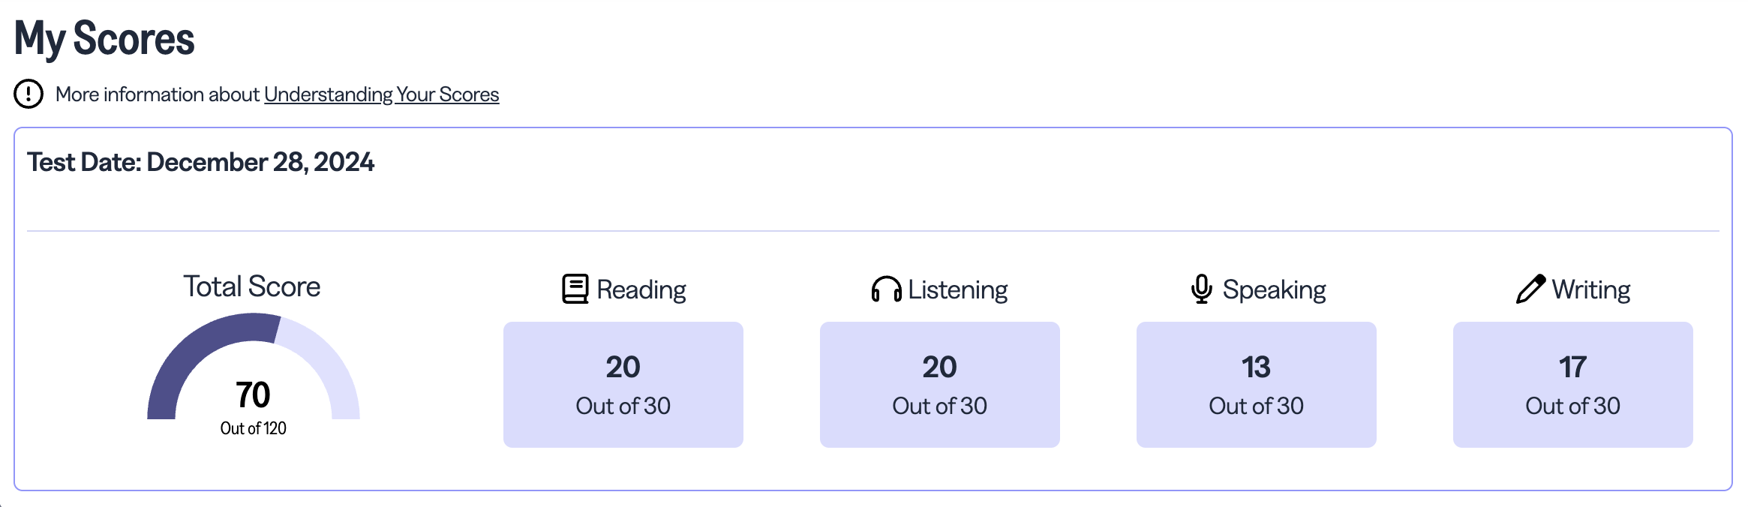This screenshot has height=507, width=1748.
Task: Click the Total Score label
Action: click(x=252, y=286)
